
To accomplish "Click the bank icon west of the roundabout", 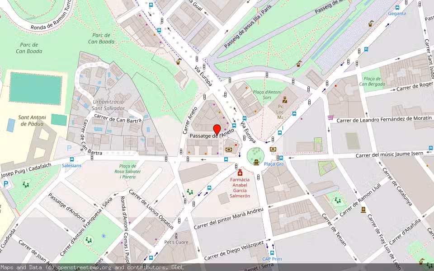I will point(229,150).
